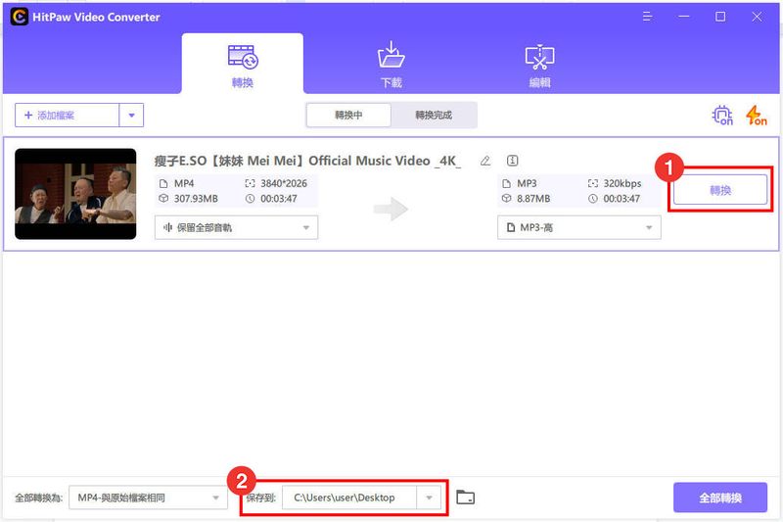
Task: Close the HitPaw Video Converter window
Action: tap(757, 17)
